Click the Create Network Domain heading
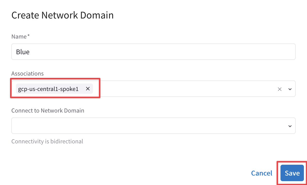Screen dimensions: 307x185 pos(63,15)
